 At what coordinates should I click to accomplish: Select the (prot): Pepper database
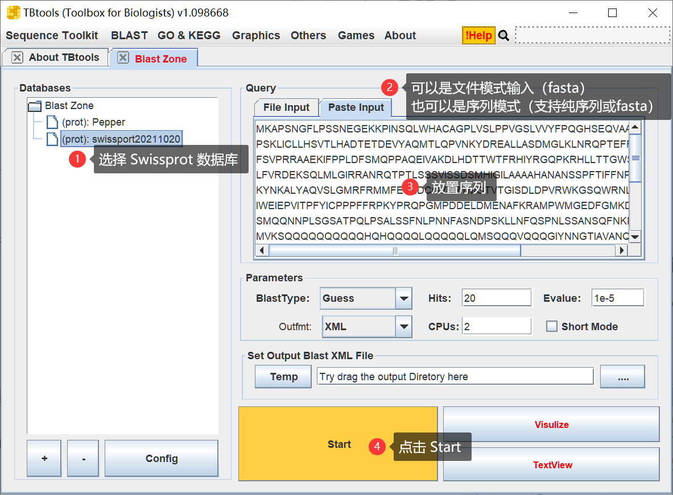pos(93,122)
